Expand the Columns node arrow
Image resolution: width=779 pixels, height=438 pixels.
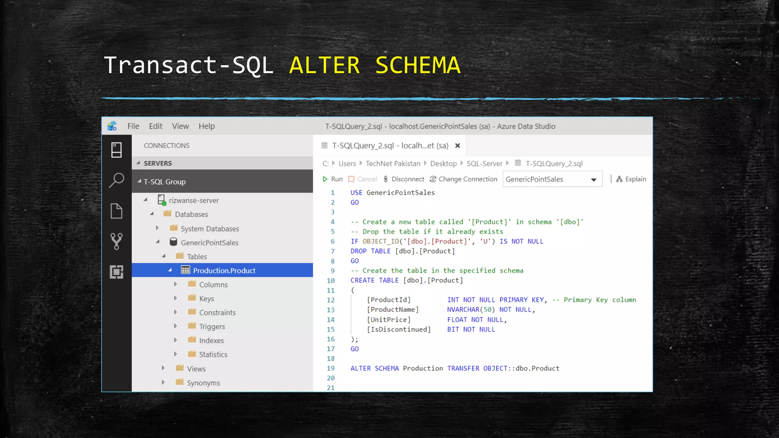[175, 284]
